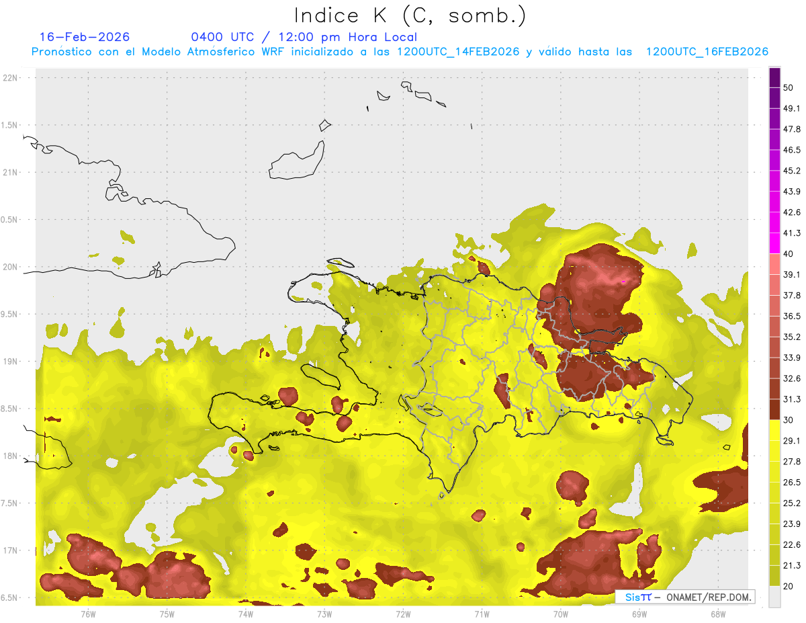Screen dimensions: 806x623
Task: Click the '72W' longitude label
Action: point(403,614)
